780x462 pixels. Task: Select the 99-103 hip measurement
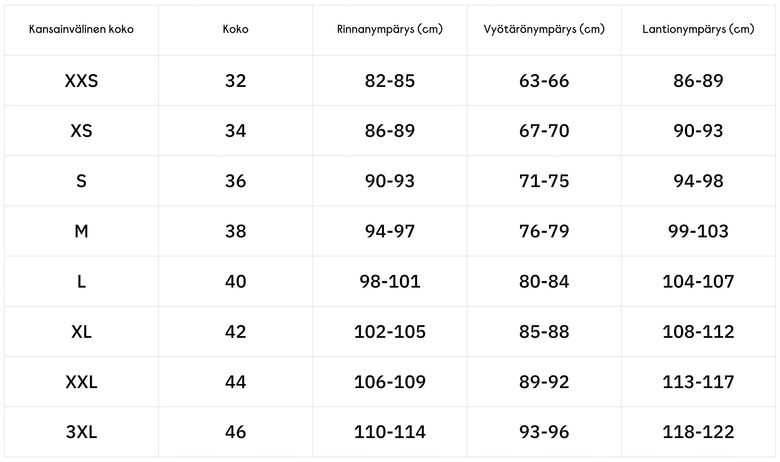point(698,231)
